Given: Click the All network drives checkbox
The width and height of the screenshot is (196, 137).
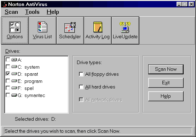Looking at the screenshot, I should [x=81, y=100].
